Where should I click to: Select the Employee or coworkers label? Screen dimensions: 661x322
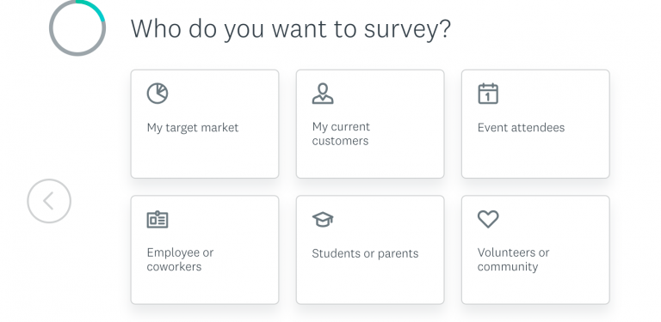pyautogui.click(x=180, y=259)
